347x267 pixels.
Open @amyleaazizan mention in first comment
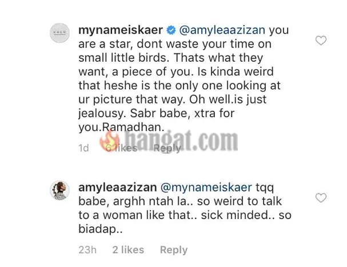(x=222, y=30)
